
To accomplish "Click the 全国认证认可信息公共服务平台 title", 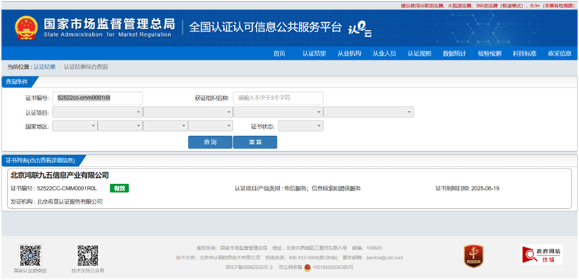I will 265,27.
